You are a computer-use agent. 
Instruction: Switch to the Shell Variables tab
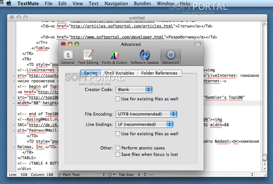pyautogui.click(x=119, y=73)
